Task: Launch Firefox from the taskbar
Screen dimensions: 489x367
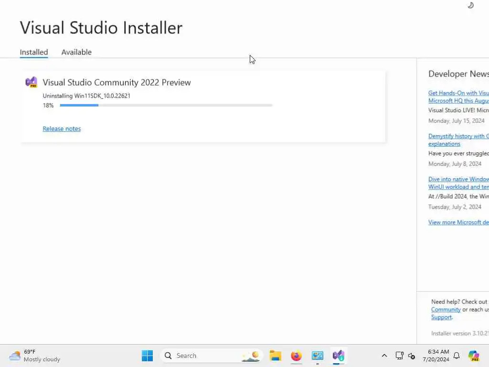Action: (x=296, y=356)
